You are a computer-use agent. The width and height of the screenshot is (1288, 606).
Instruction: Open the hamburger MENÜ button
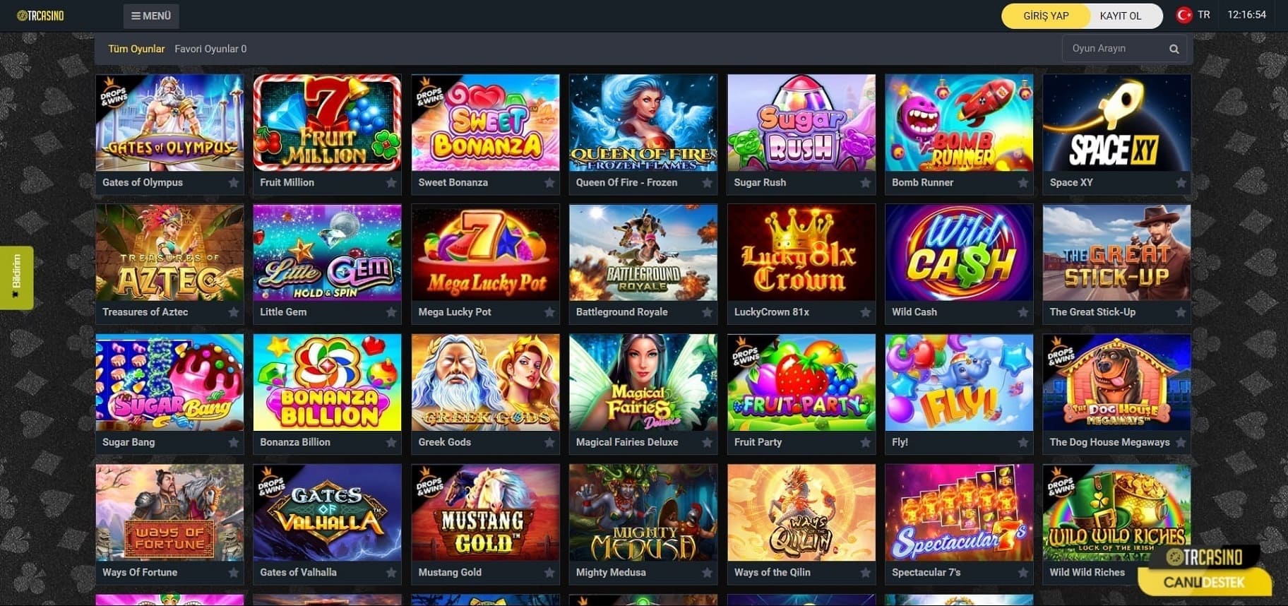(x=151, y=16)
